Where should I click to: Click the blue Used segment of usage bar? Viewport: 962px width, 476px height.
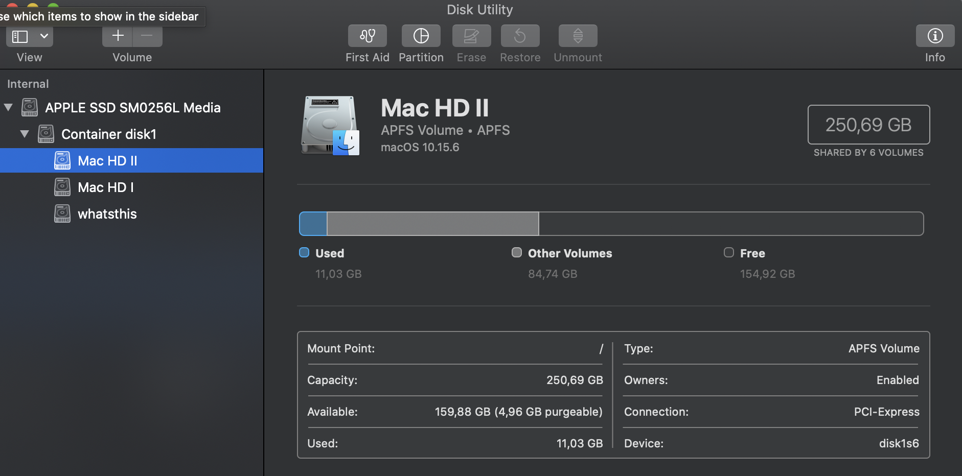click(313, 224)
